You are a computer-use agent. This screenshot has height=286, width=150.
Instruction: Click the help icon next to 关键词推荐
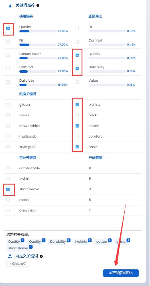tap(38, 5)
